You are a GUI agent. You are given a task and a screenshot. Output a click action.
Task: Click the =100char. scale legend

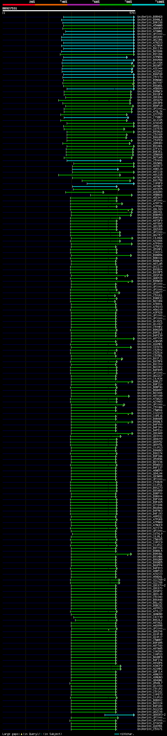124,734
